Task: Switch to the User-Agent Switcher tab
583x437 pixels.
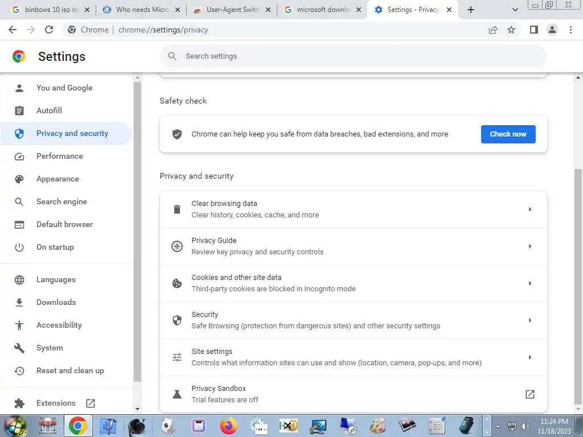Action: pos(232,10)
